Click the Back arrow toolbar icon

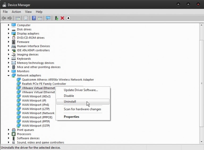[3, 18]
